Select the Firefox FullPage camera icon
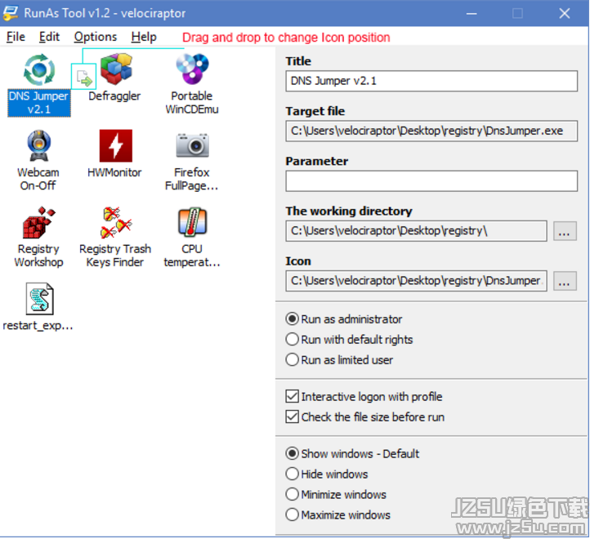The image size is (590, 539). 192,145
